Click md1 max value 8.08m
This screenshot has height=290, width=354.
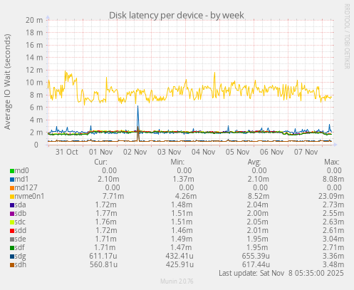coord(333,179)
